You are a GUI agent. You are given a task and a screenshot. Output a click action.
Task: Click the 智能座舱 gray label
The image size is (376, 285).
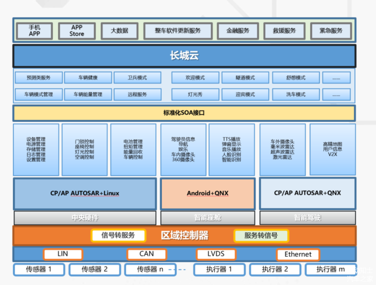pyautogui.click(x=207, y=218)
